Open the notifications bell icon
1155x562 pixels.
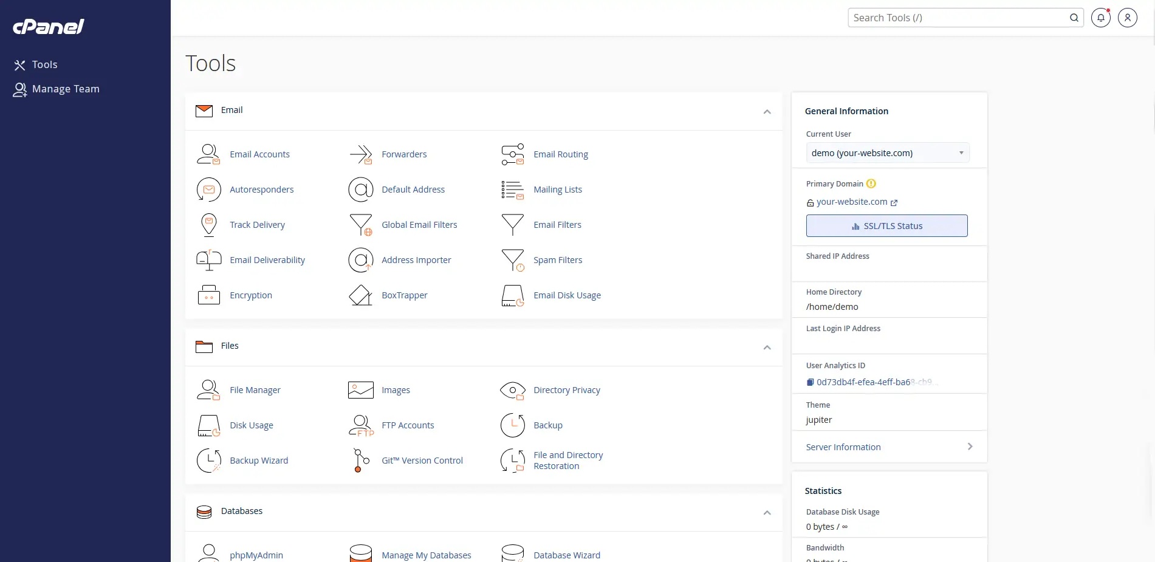click(1100, 18)
